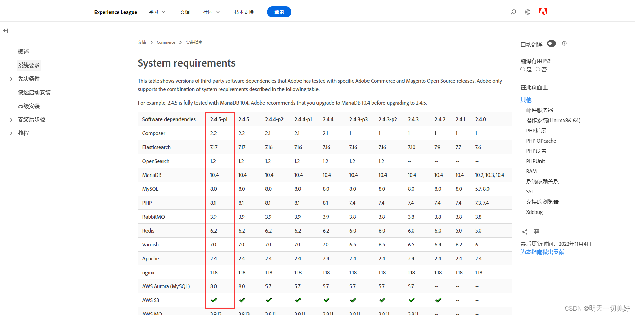Jump to RAM section

(x=531, y=171)
